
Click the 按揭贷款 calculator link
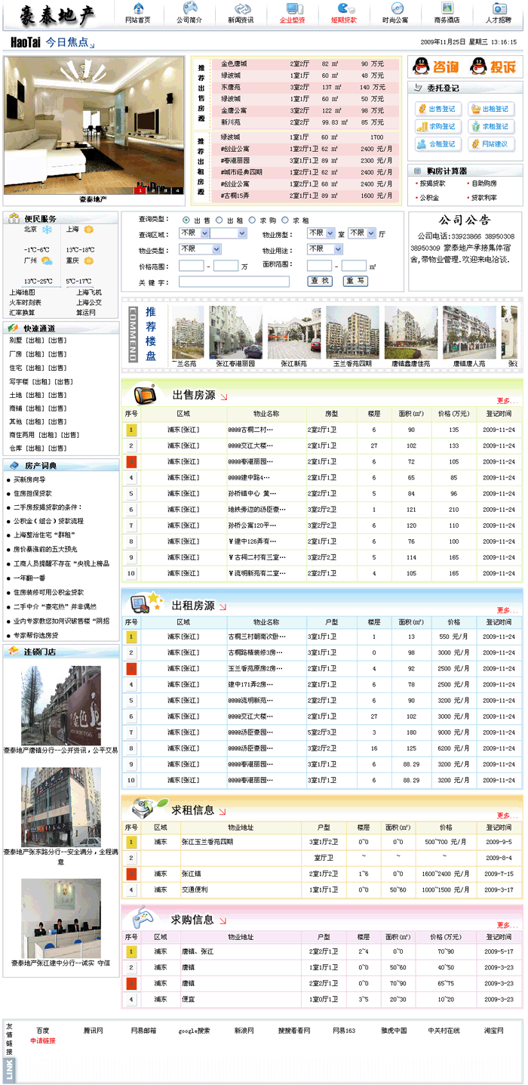[432, 183]
